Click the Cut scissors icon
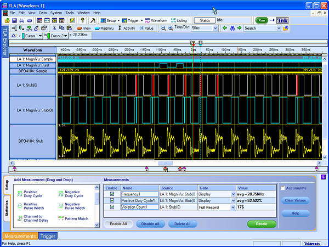329x247 pixels. (54, 28)
